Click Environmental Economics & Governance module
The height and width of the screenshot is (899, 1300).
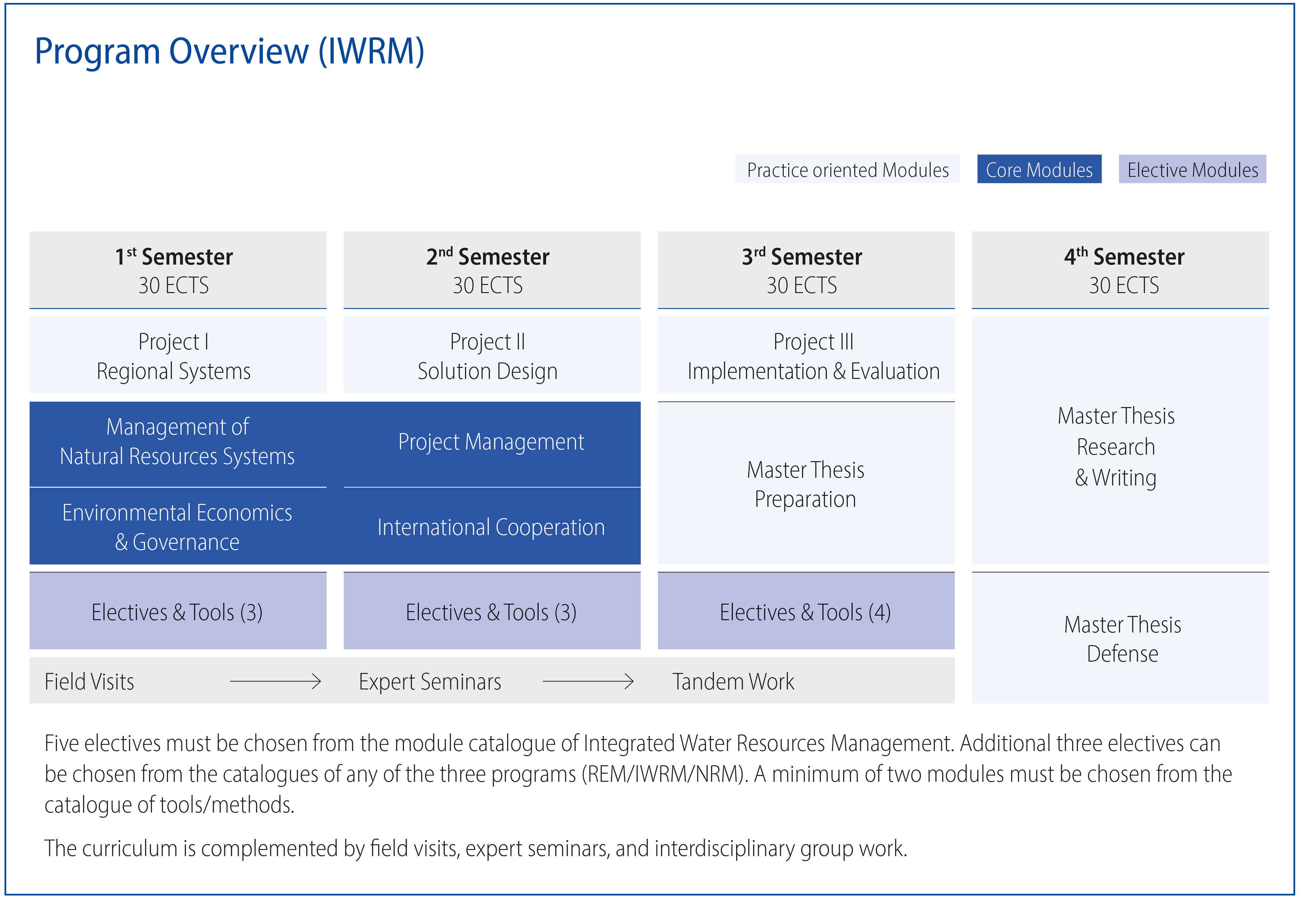[x=178, y=526]
